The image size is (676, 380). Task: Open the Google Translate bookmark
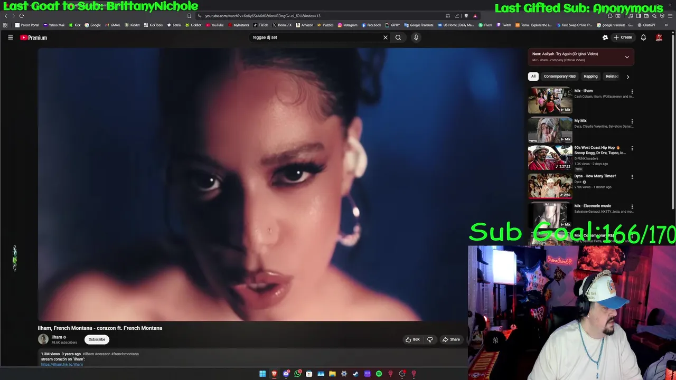pyautogui.click(x=419, y=25)
